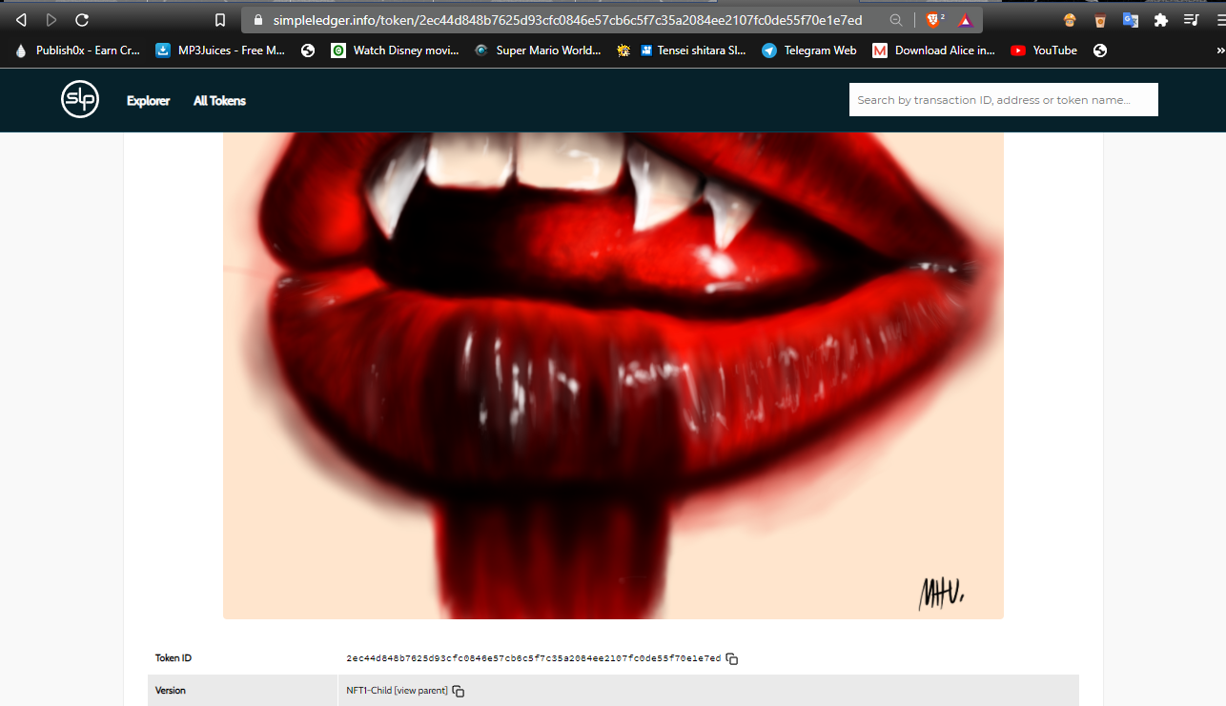The image size is (1226, 706).
Task: Open the unlabeled globe bookmark after MP3Juices
Action: click(x=308, y=50)
